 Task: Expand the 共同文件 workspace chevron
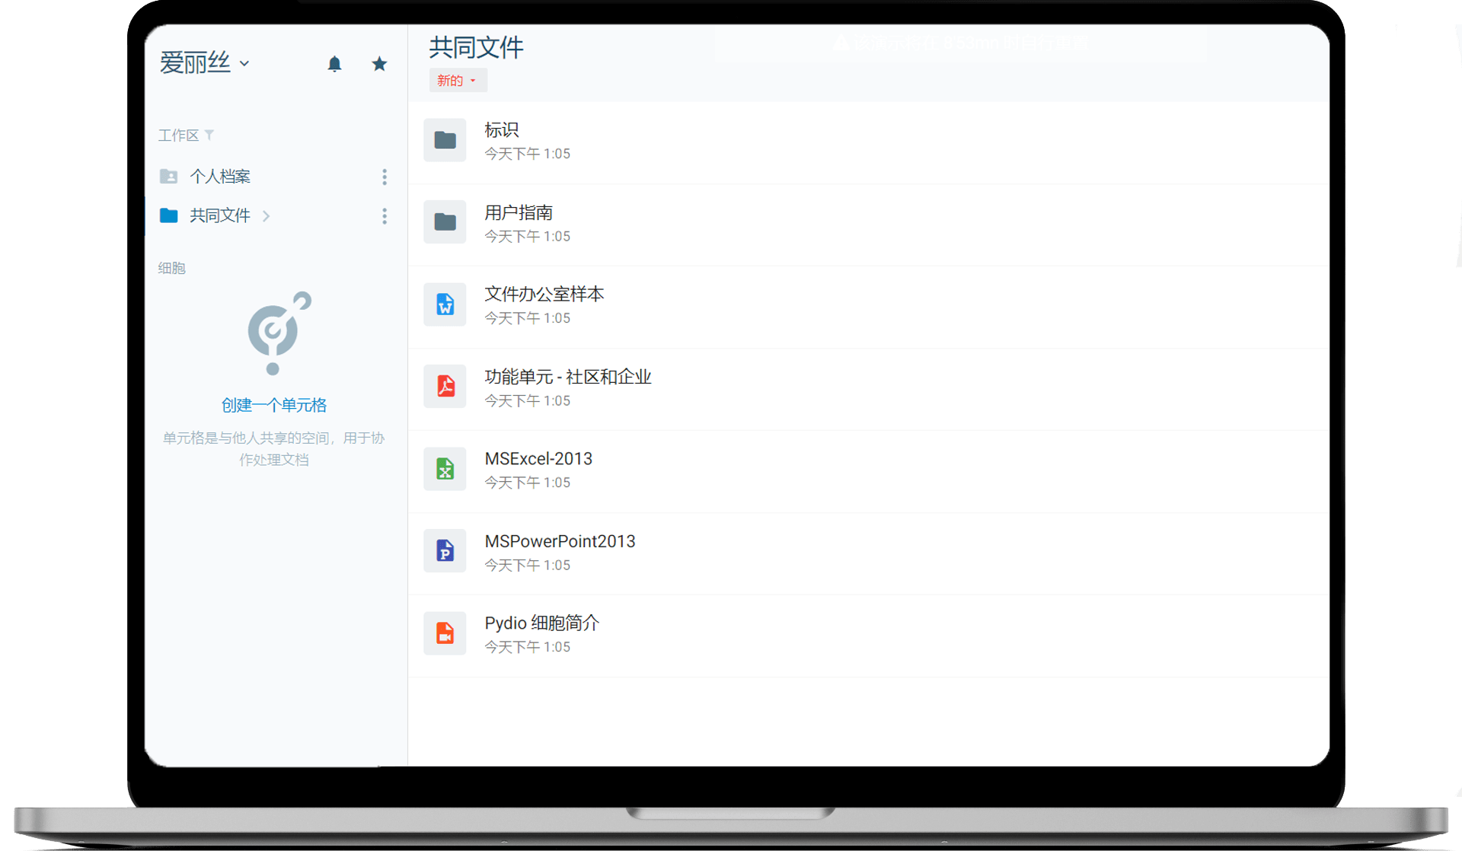(267, 216)
